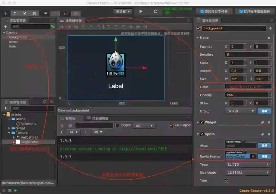Image resolution: width=276 pixels, height=194 pixels.
Task: Click the Opacity 255 input field
Action: 247,95
